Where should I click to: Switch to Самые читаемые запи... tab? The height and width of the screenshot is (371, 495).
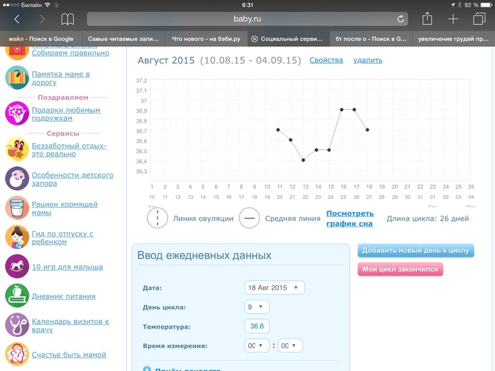click(x=123, y=39)
